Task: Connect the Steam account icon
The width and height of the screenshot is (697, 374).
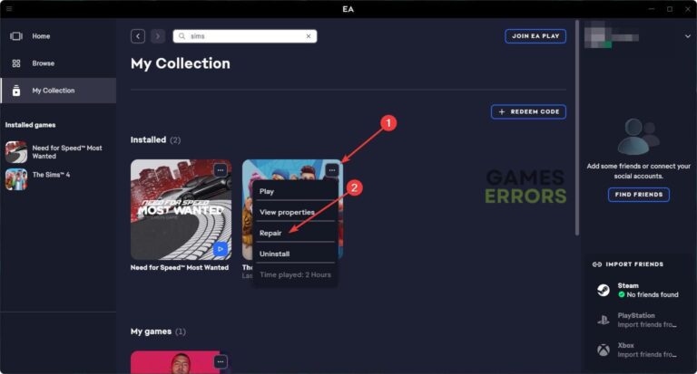Action: tap(604, 290)
